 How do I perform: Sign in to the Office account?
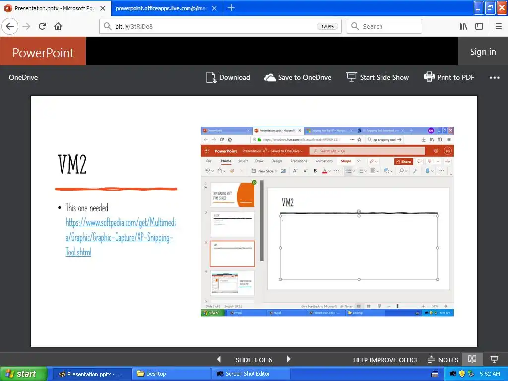[x=483, y=52]
